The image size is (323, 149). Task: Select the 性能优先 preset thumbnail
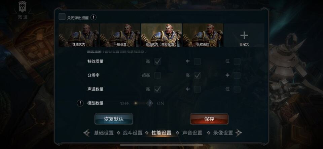pyautogui.click(x=79, y=35)
